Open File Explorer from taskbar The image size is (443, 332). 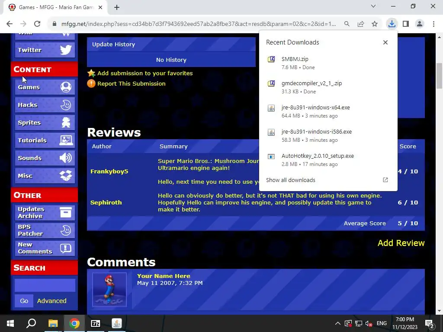(53, 323)
